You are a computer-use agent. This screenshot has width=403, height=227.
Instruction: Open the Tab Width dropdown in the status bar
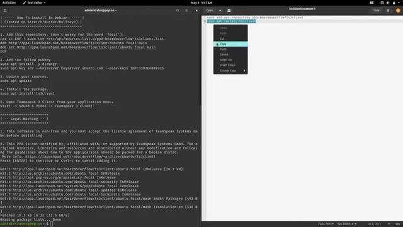pyautogui.click(x=347, y=224)
